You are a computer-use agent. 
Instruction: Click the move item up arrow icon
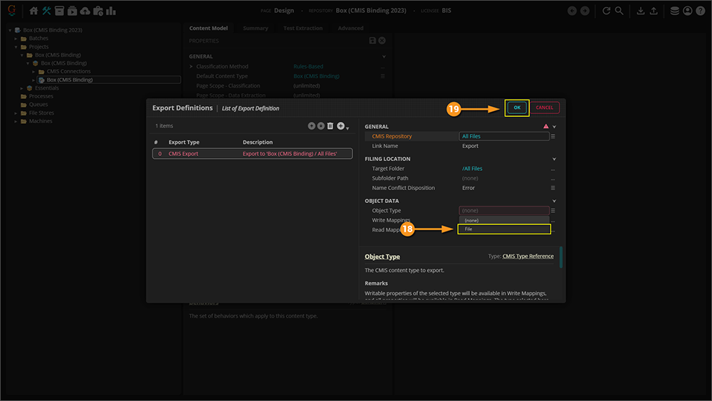click(311, 126)
